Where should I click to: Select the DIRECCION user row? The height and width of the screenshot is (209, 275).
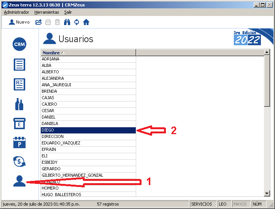pyautogui.click(x=88, y=137)
